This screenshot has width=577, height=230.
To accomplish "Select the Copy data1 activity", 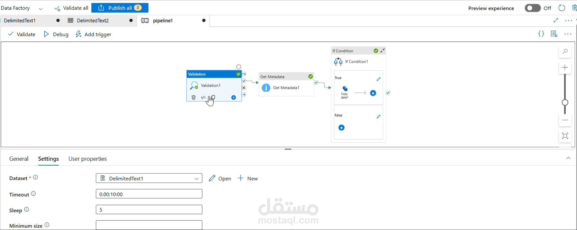I will pos(345,92).
